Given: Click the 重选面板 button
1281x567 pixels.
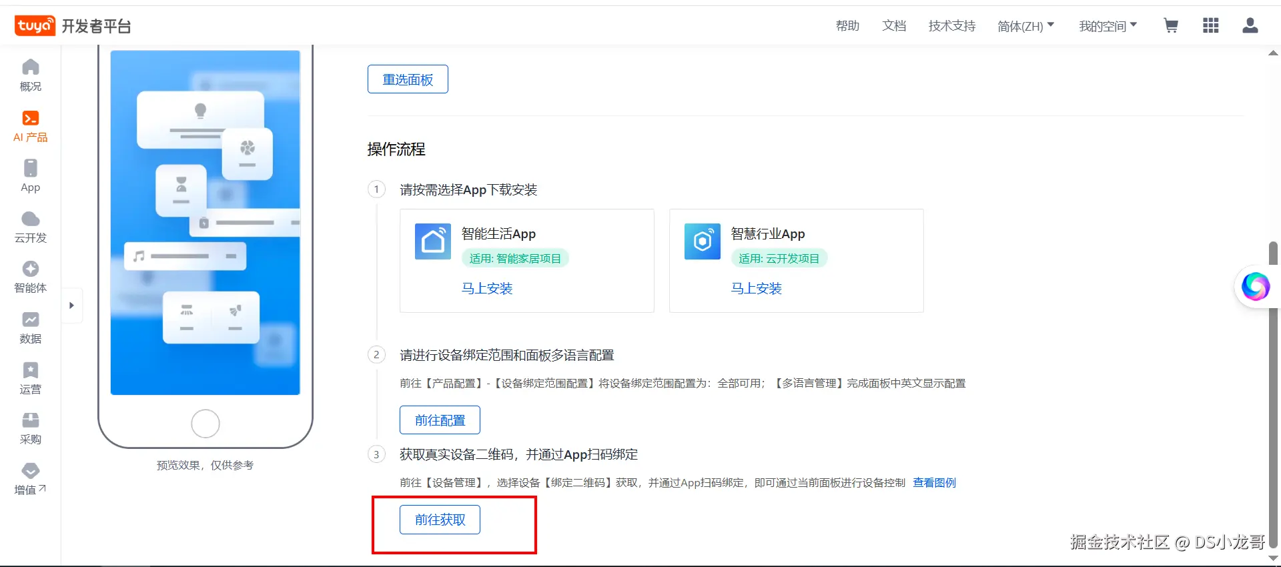Looking at the screenshot, I should (x=408, y=79).
